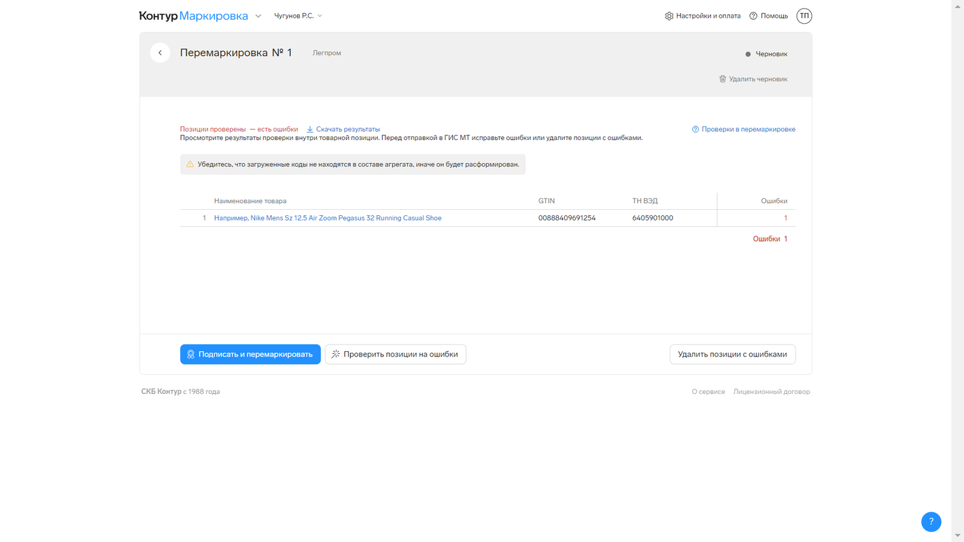Click the certificate icon on the sign button
This screenshot has height=542, width=964.
tap(191, 355)
